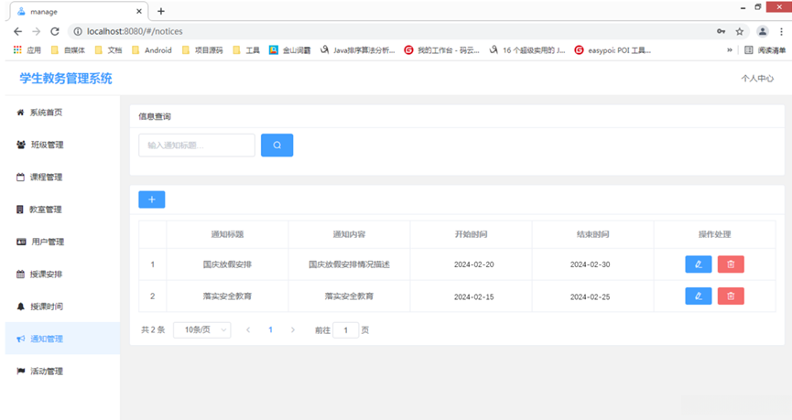Delete the 落实安全教育 notice row
Screen dimensions: 792x420
tap(731, 296)
